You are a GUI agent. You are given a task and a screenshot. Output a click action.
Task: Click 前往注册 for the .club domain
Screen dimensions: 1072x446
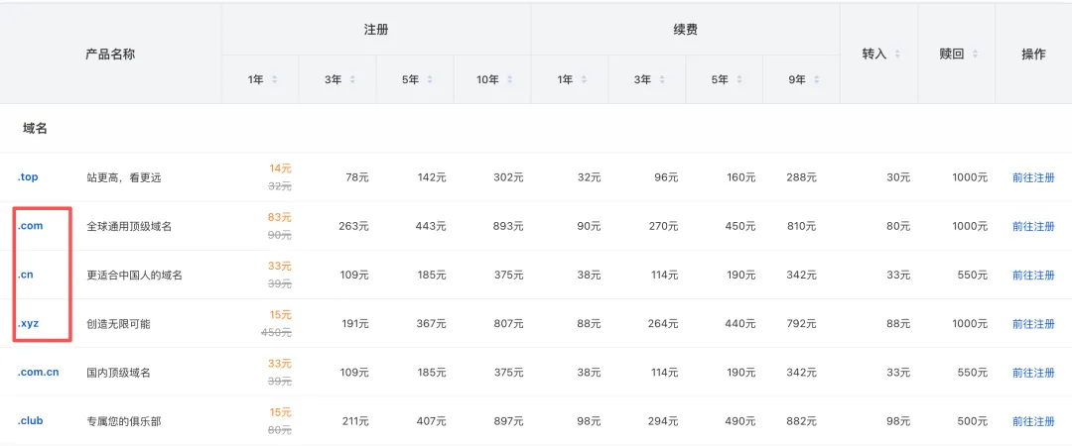[1033, 421]
